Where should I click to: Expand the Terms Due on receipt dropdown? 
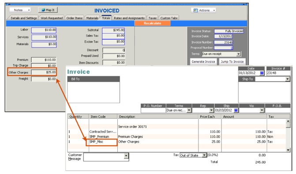pos(238,54)
